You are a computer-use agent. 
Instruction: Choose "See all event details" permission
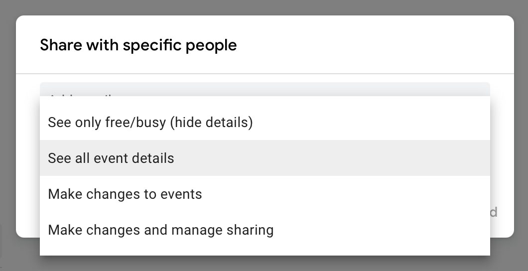pos(111,158)
